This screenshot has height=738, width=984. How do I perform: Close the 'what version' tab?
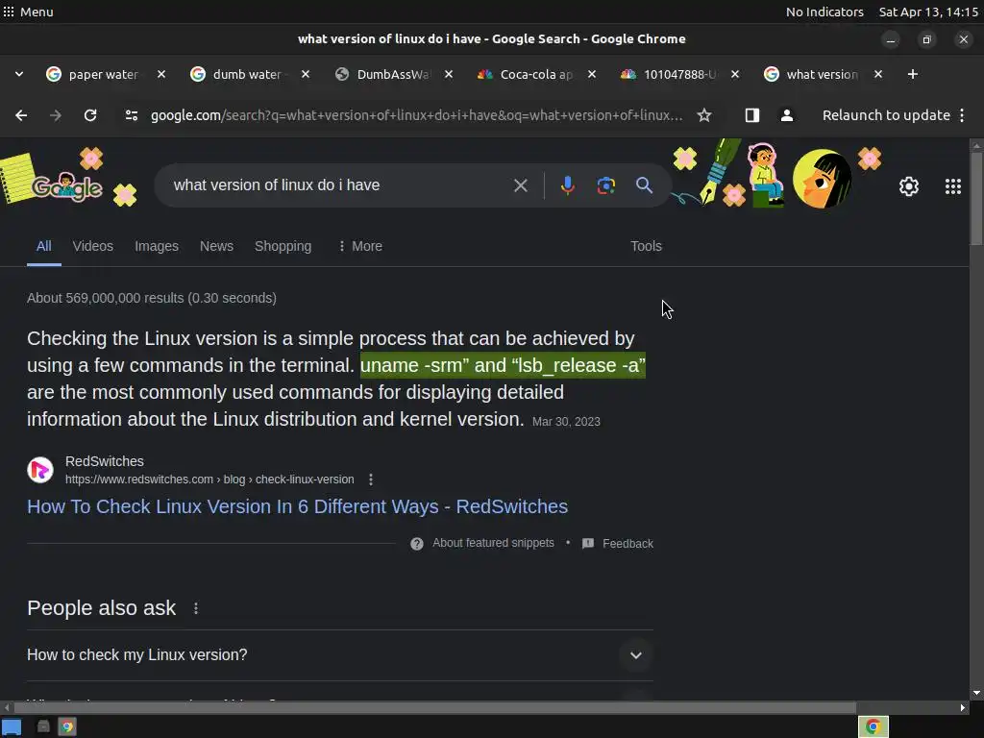click(878, 74)
